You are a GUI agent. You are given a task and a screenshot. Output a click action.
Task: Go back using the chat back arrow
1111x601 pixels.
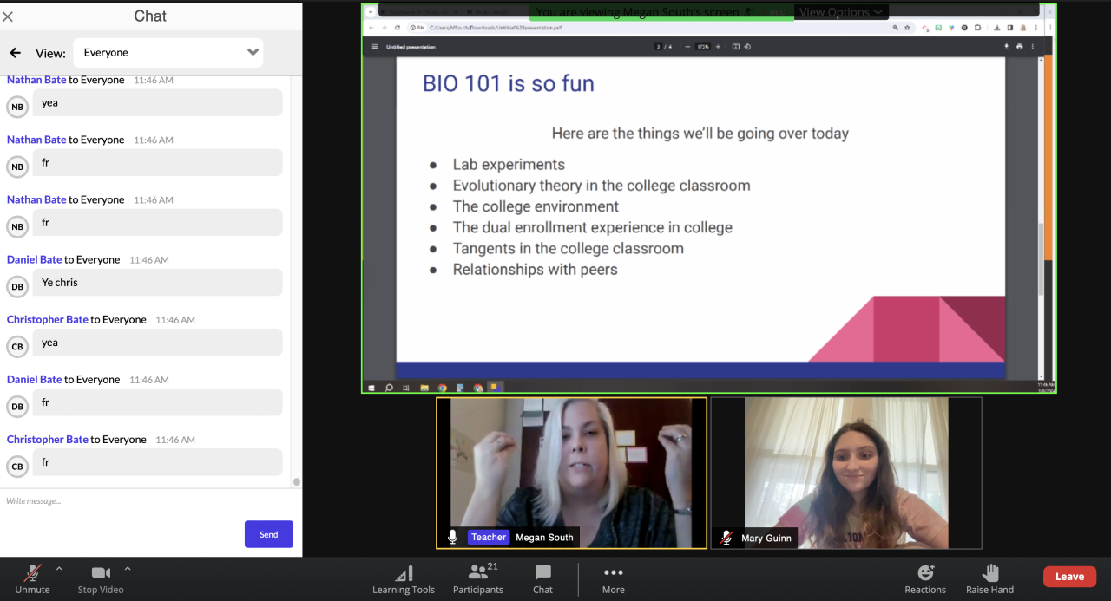tap(15, 53)
